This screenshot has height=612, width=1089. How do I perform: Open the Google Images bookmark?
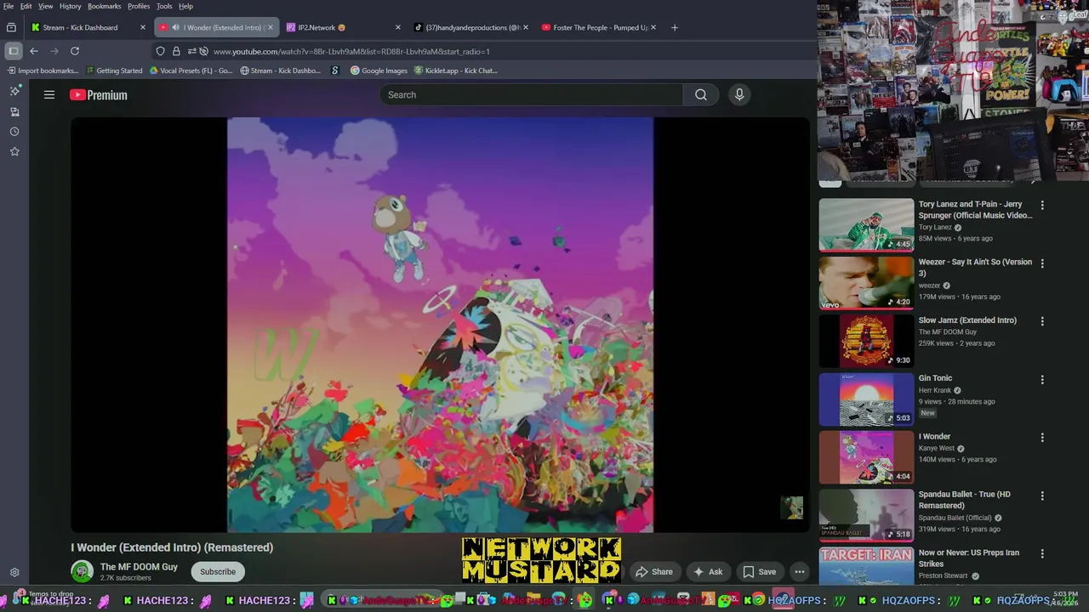(x=379, y=71)
